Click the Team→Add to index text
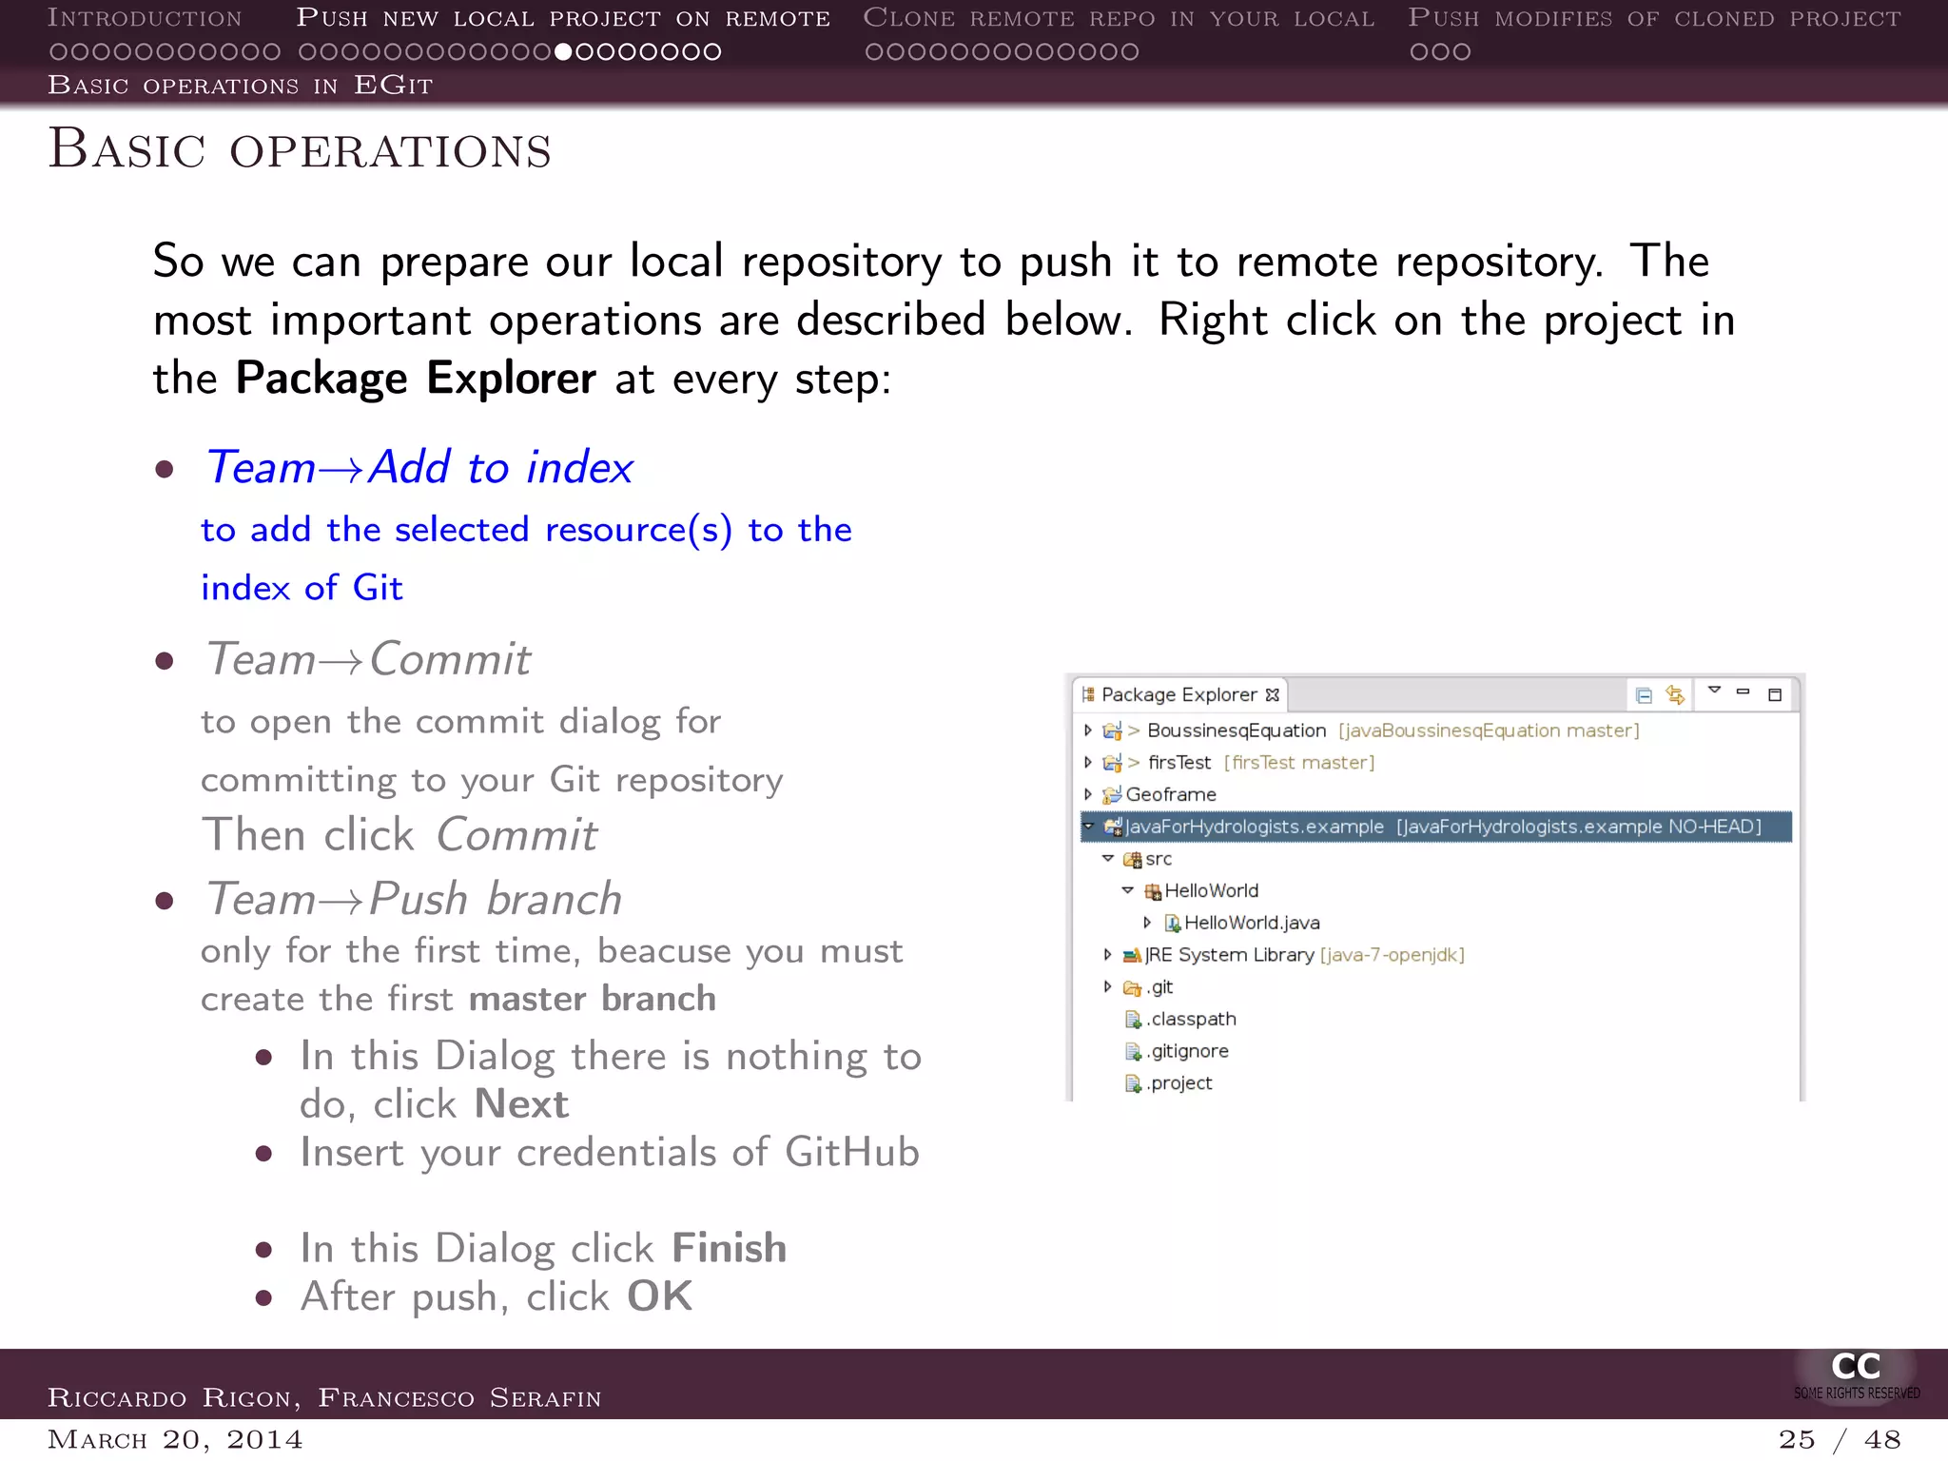Image resolution: width=1948 pixels, height=1461 pixels. click(419, 467)
